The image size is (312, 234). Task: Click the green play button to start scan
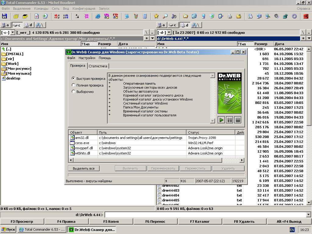click(x=222, y=120)
